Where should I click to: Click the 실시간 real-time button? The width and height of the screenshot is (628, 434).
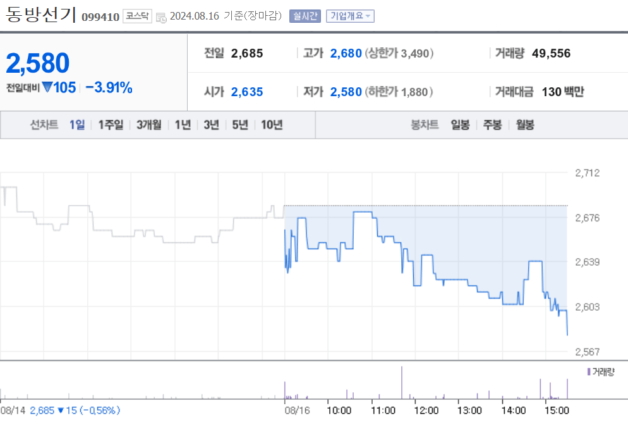[305, 16]
